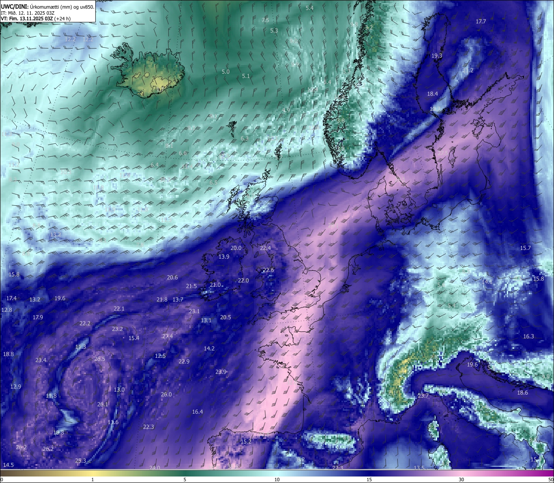Click the 11.6 value label
Viewport: 554px width, 483px height.
click(x=113, y=422)
